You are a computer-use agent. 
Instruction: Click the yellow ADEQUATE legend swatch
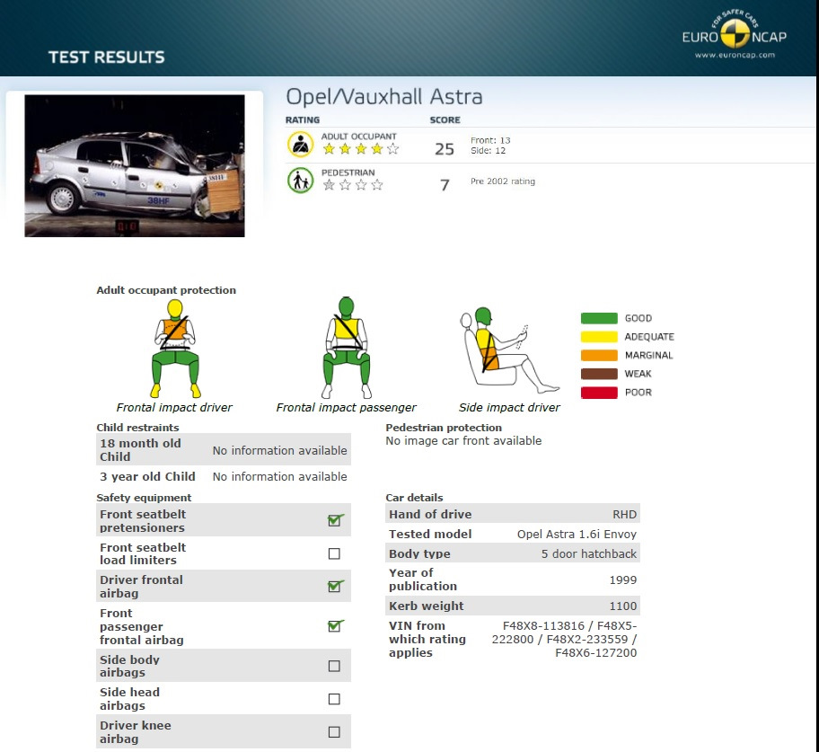599,337
